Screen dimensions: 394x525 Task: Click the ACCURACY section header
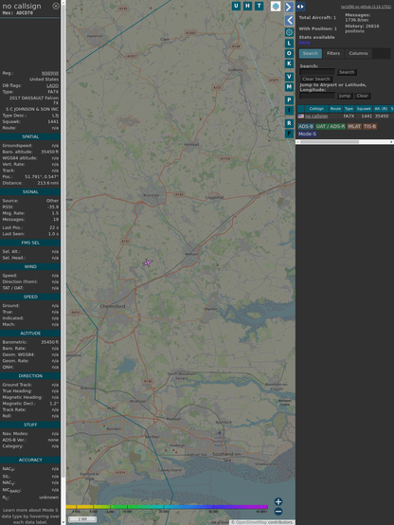point(30,460)
